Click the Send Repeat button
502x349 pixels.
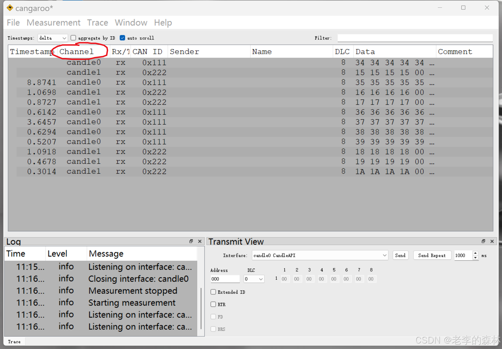(432, 255)
